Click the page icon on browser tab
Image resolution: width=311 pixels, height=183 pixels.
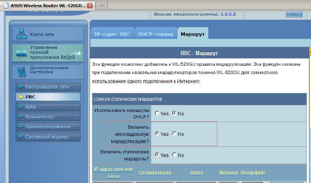6,5
